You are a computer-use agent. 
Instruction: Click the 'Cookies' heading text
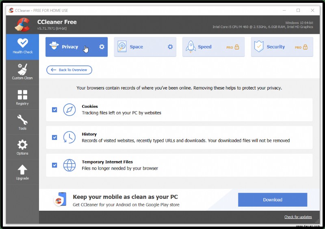click(90, 106)
